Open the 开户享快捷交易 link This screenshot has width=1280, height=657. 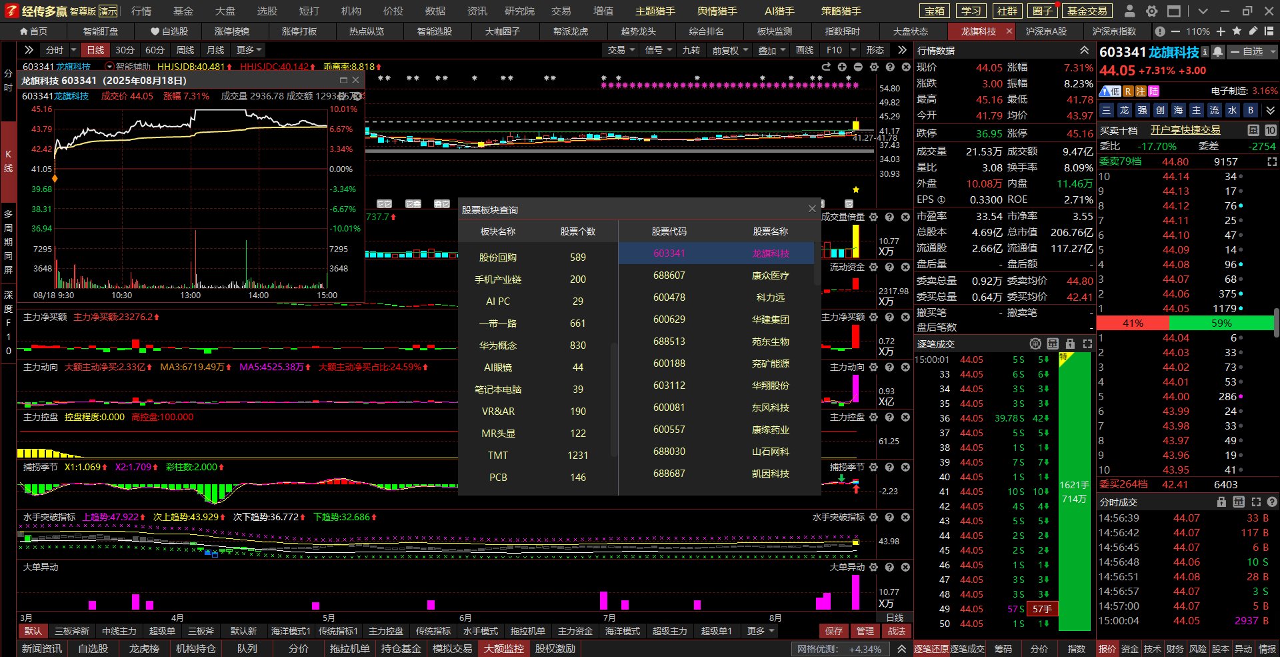(1185, 130)
